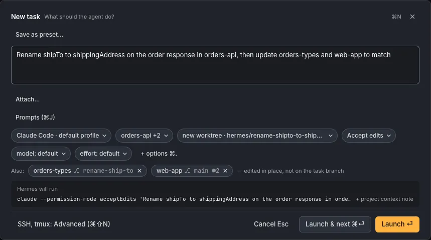Click the 'edited in place' note text

pos(291,171)
